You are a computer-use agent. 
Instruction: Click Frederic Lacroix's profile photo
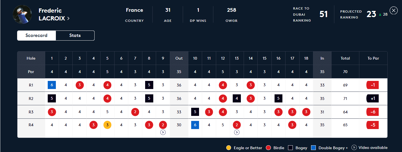tap(22, 14)
